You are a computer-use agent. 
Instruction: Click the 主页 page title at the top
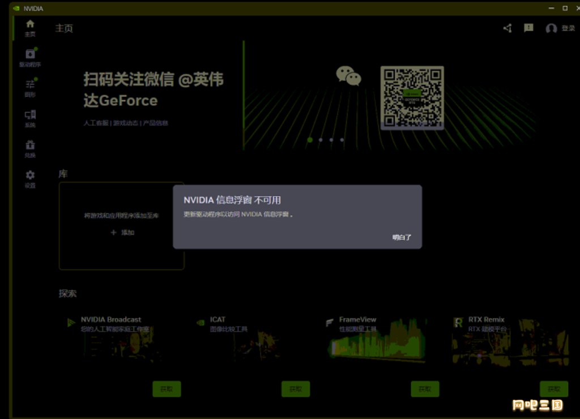coord(64,28)
